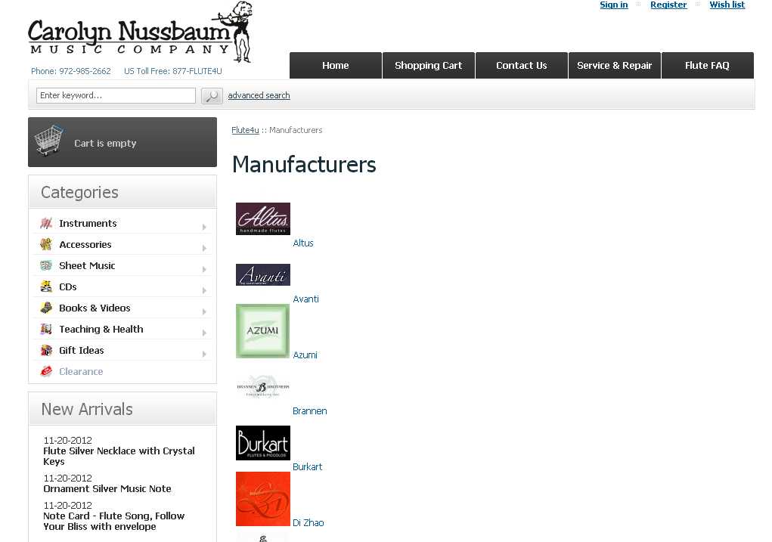Click the Sign in link
This screenshot has height=542, width=772.
pyautogui.click(x=613, y=5)
